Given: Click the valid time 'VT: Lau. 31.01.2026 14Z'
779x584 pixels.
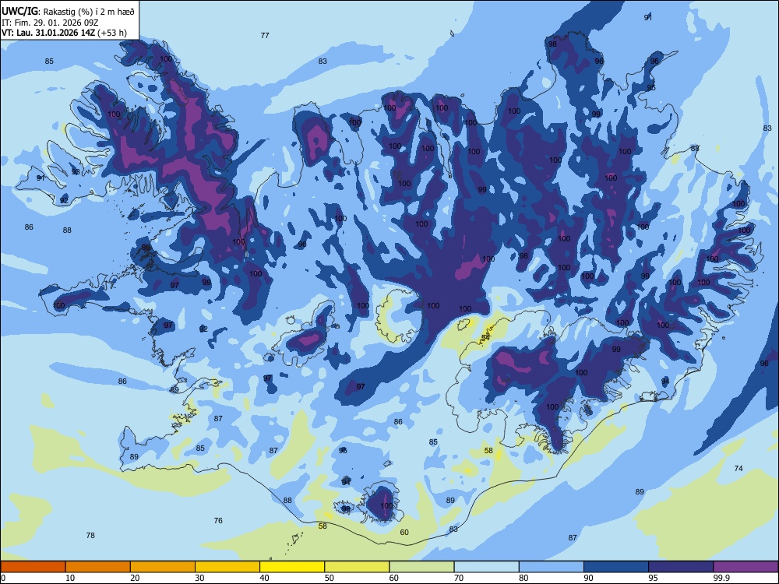Looking at the screenshot, I should 48,33.
